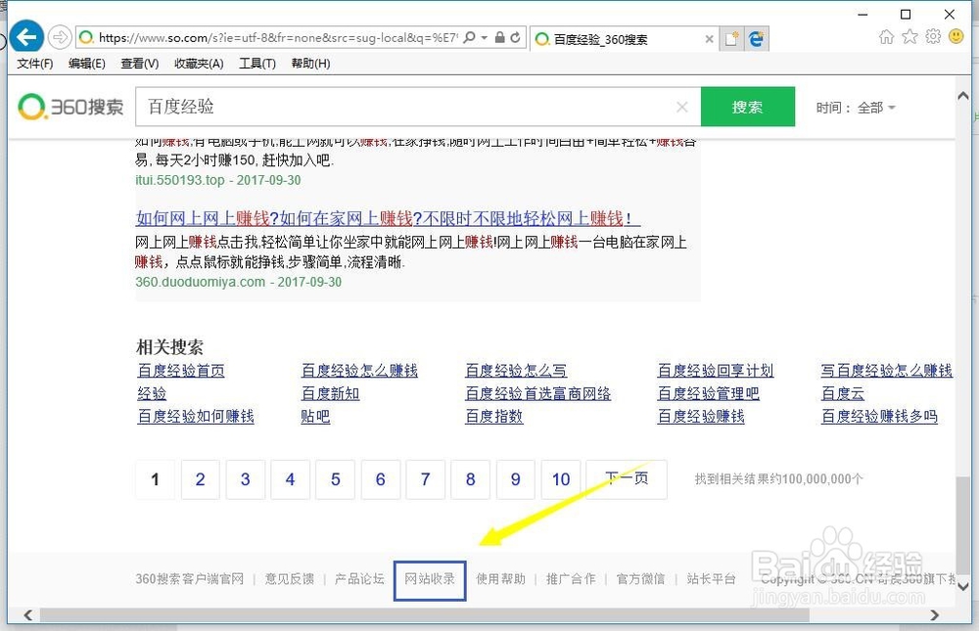Open related search 百度云
This screenshot has width=979, height=631.
tap(843, 394)
